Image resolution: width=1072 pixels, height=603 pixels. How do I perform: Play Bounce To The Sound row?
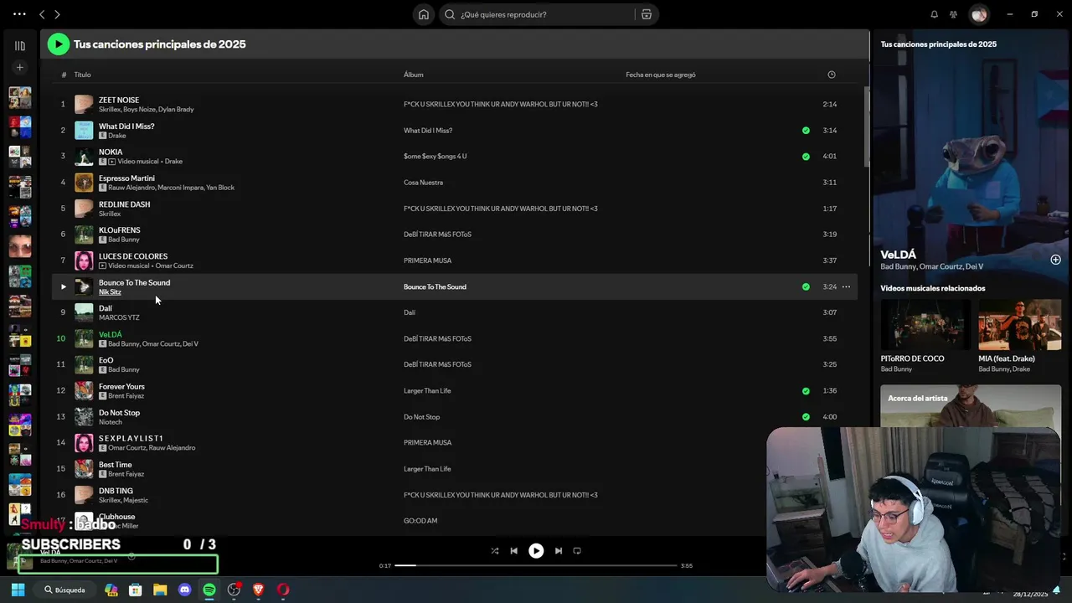(63, 286)
